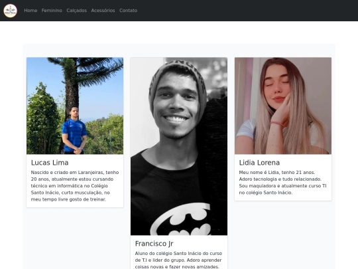Click Lidia Lorena's portrait photo

pos(283,106)
